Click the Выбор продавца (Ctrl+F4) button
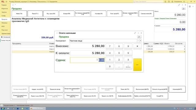 [x=125, y=96]
